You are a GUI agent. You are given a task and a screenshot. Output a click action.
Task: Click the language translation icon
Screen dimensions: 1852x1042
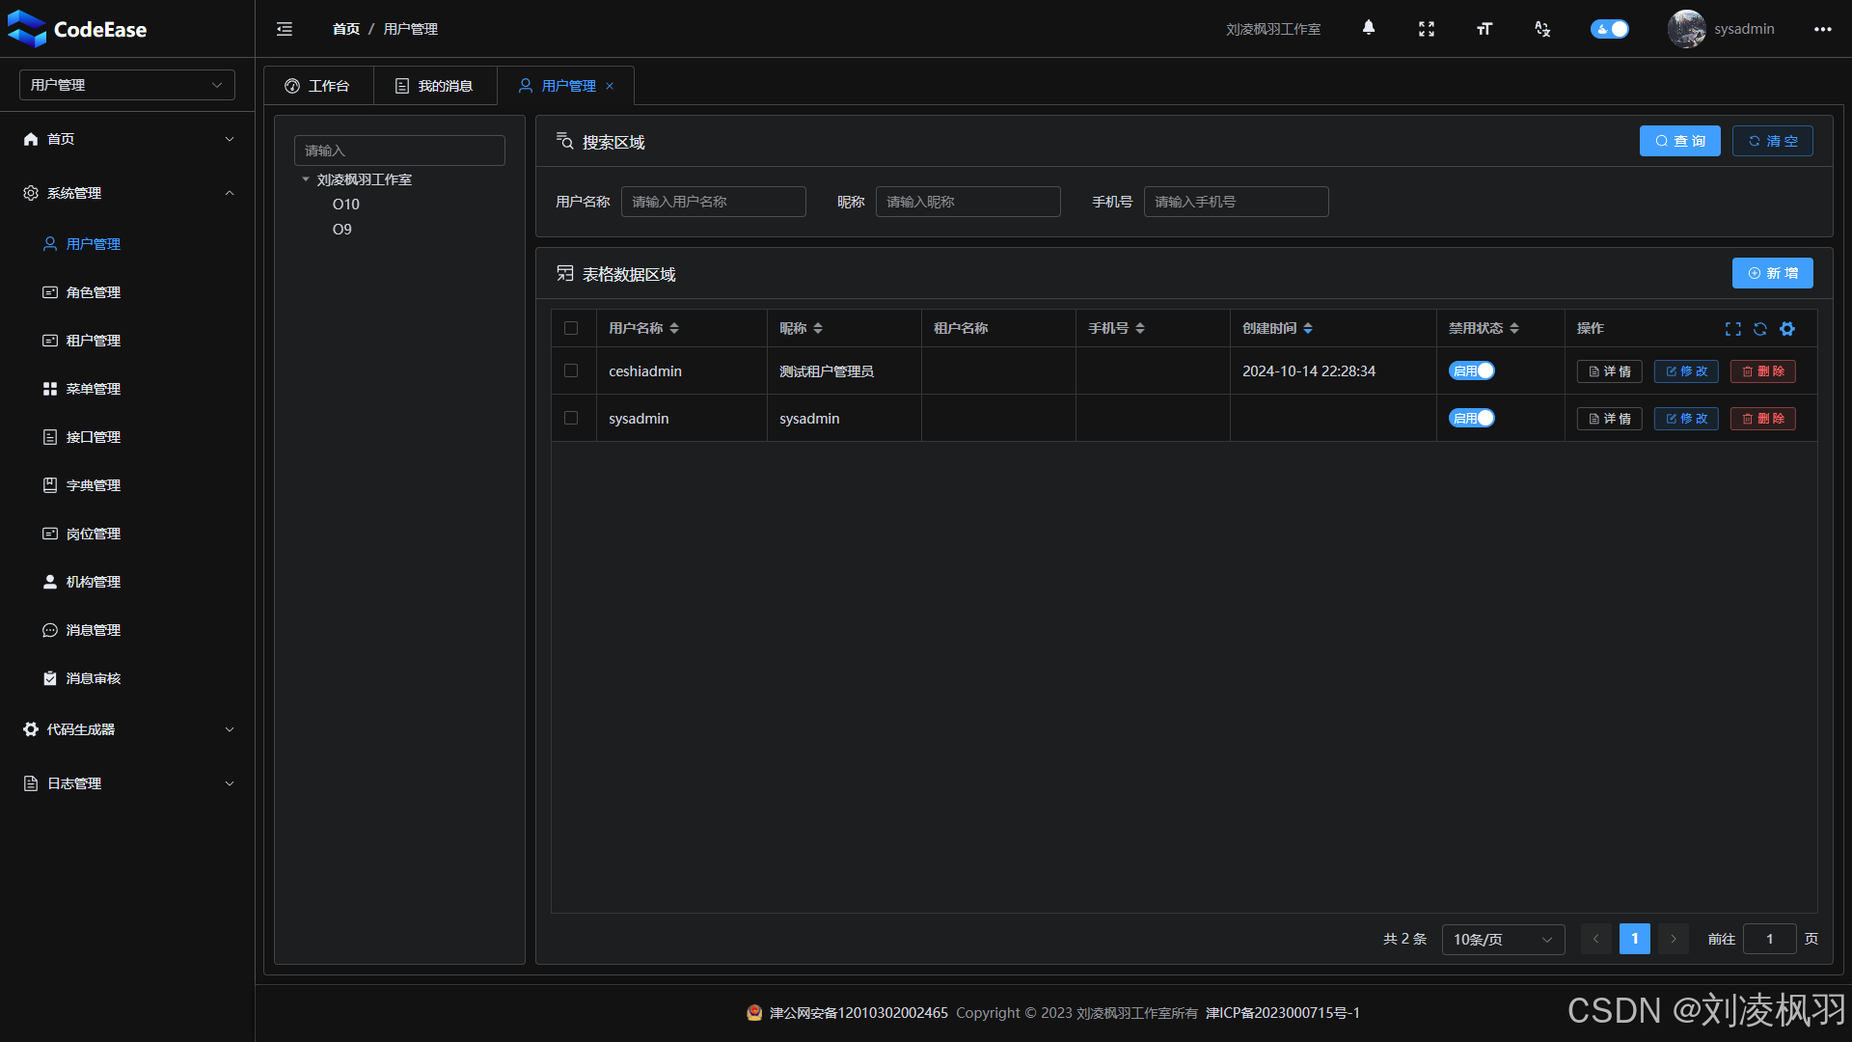point(1541,29)
